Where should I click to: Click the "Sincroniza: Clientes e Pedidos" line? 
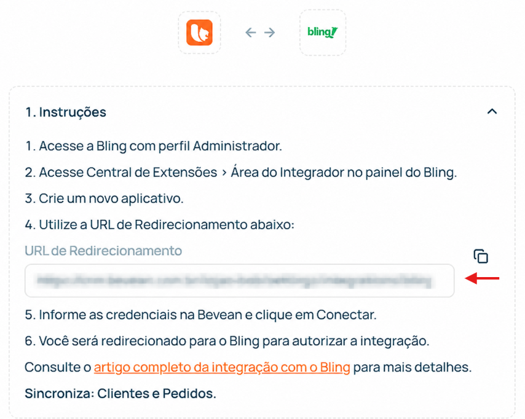pyautogui.click(x=120, y=394)
